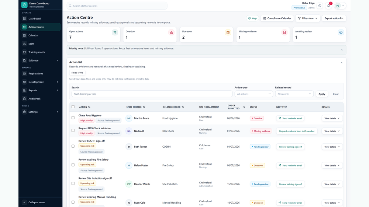Viewport: 369px width, 207px height.
Task: Click the NA avatar for Nadia Ali
Action: (x=129, y=131)
